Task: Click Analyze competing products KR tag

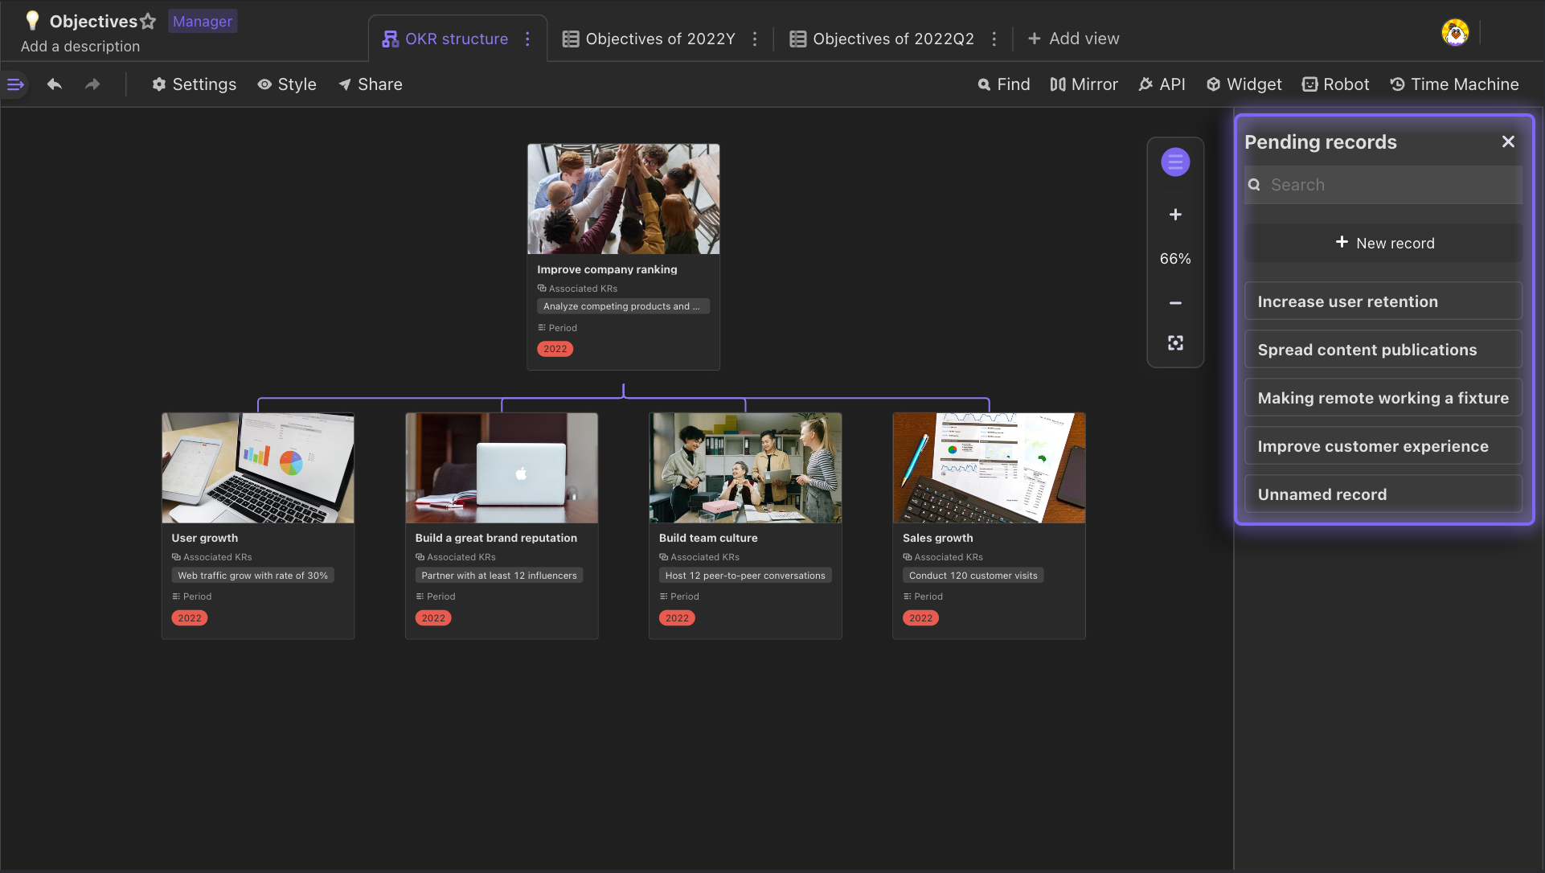Action: coord(623,306)
